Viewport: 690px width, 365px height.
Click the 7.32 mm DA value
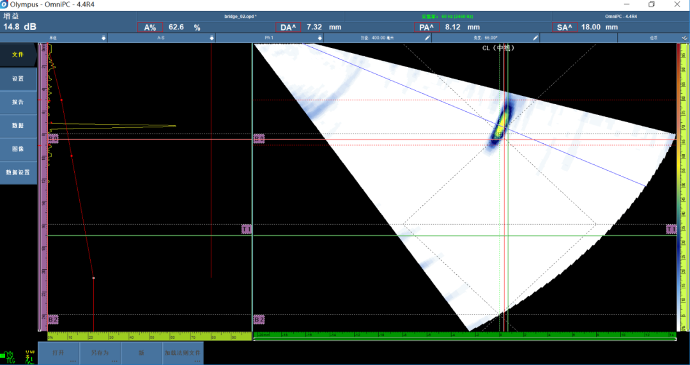pos(324,27)
